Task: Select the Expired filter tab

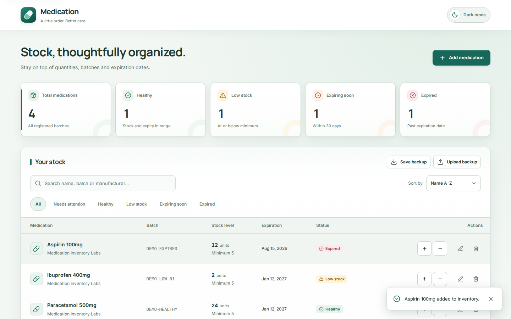Action: pos(207,204)
